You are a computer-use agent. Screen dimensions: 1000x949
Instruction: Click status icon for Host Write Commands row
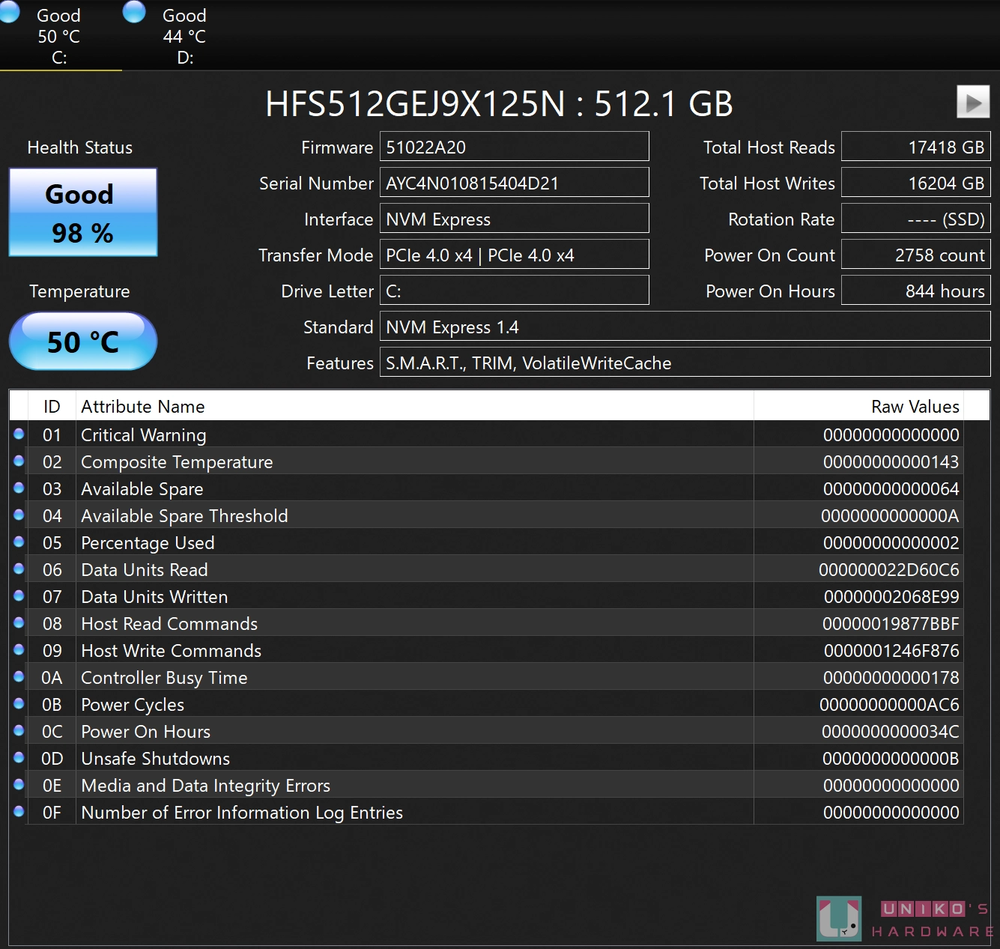(19, 649)
